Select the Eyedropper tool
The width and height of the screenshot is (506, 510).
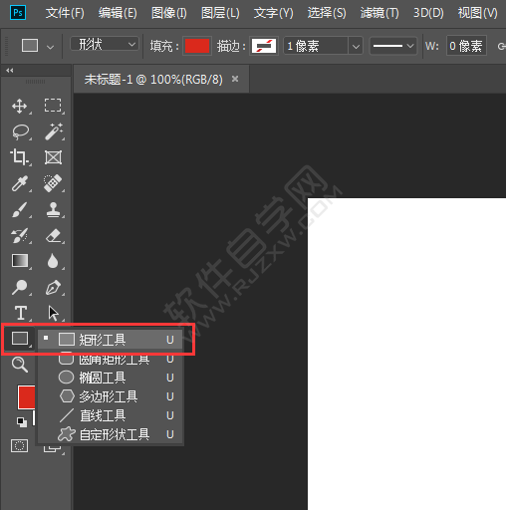20,183
